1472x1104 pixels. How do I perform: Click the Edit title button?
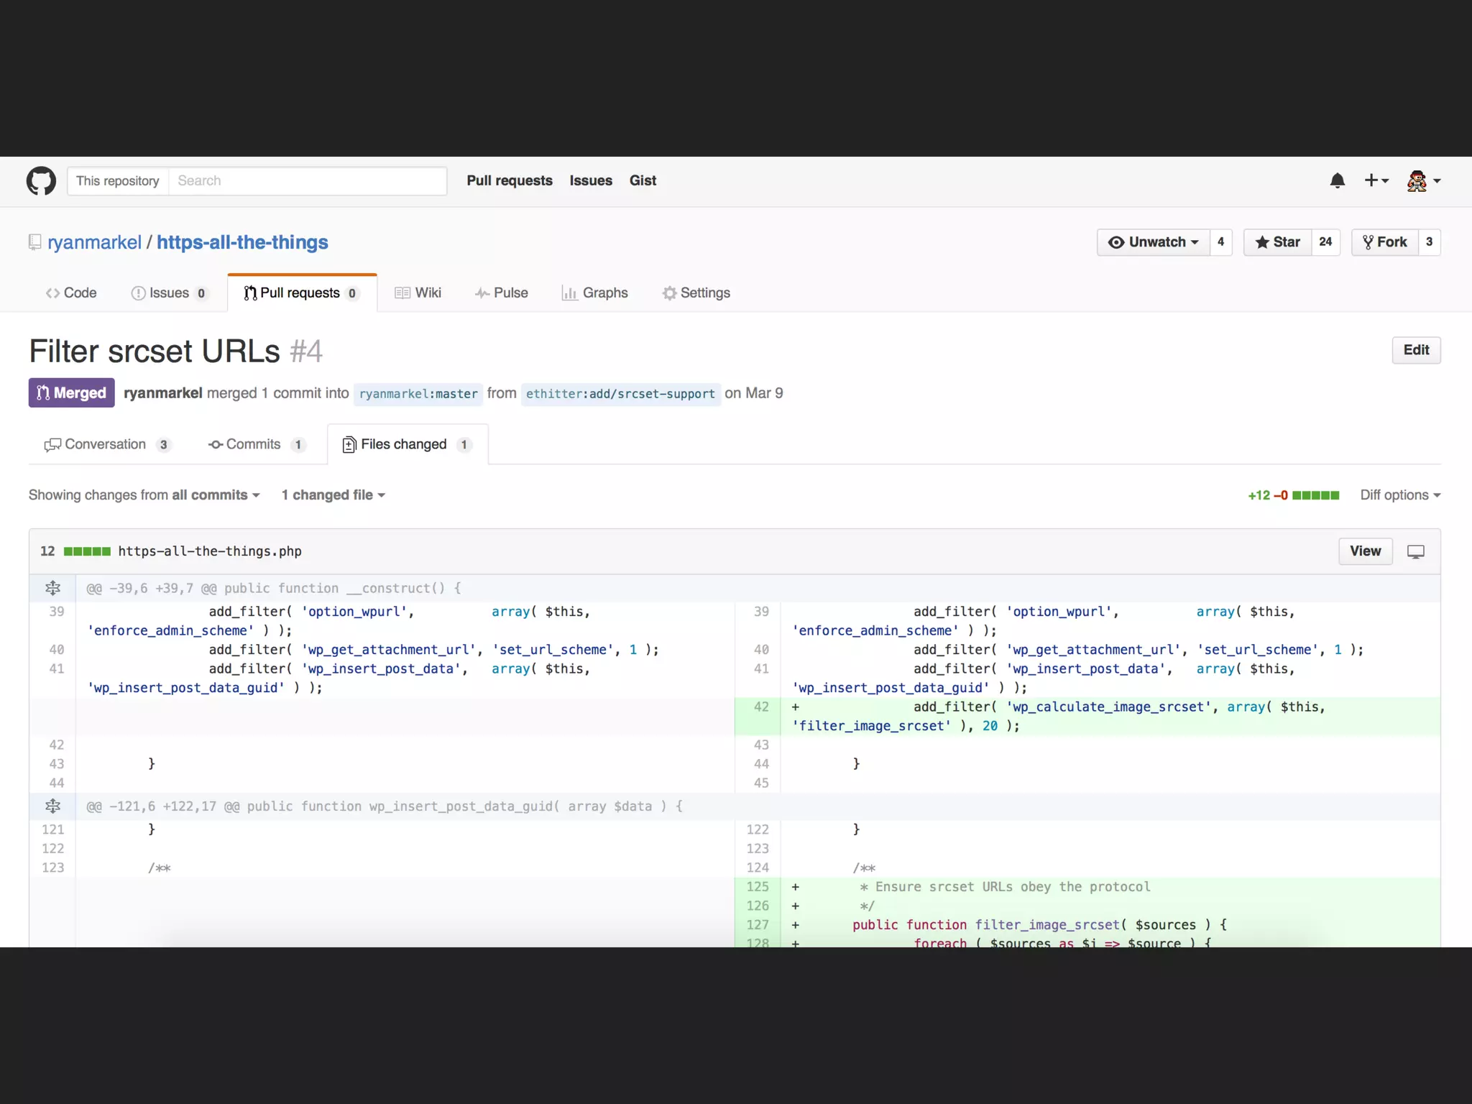[1415, 350]
